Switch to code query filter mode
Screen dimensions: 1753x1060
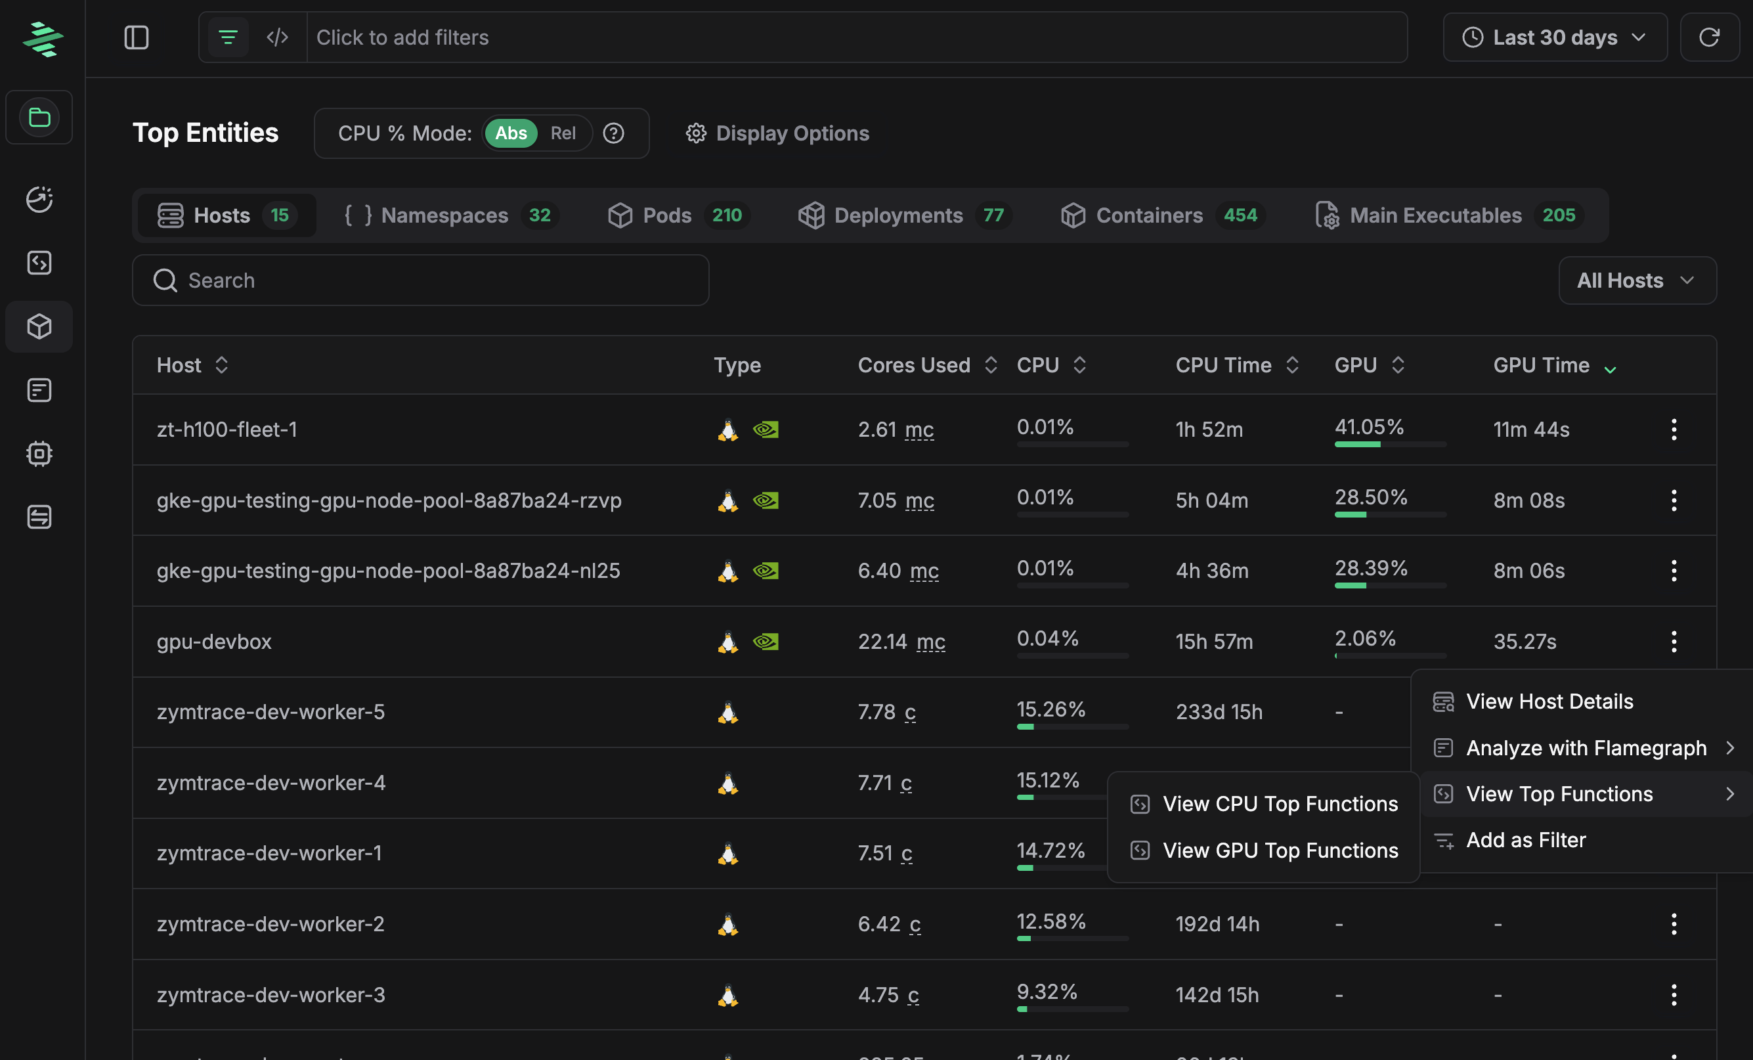tap(278, 37)
